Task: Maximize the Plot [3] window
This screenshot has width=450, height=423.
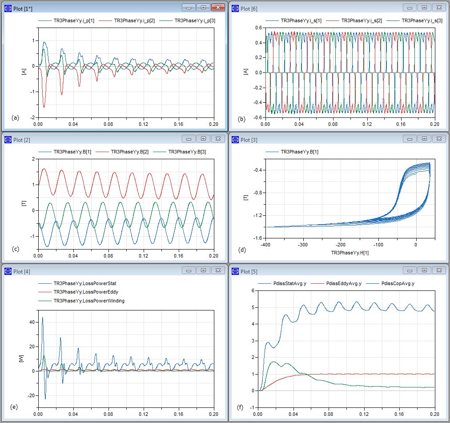Action: (x=424, y=139)
